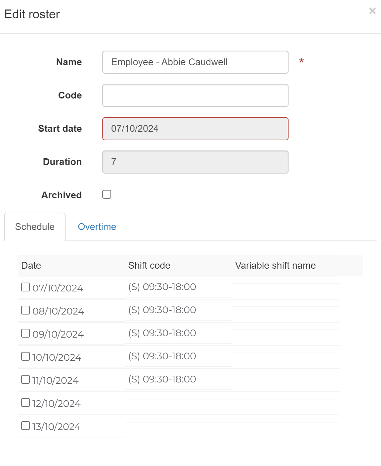Toggle the Archived checkbox
The width and height of the screenshot is (381, 466).
[x=107, y=194]
